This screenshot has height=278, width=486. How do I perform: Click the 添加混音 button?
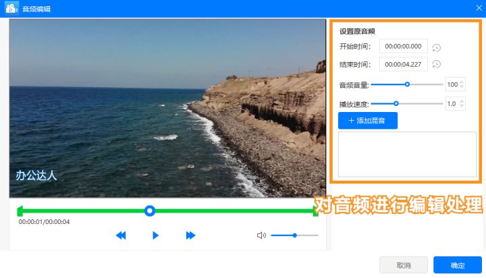pyautogui.click(x=368, y=121)
